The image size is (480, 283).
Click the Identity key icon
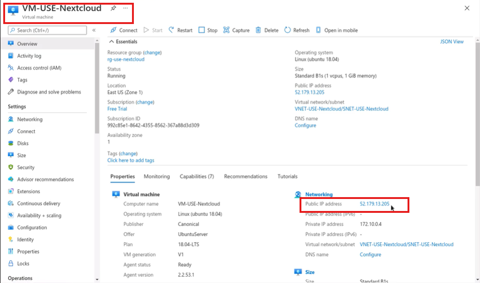11,239
